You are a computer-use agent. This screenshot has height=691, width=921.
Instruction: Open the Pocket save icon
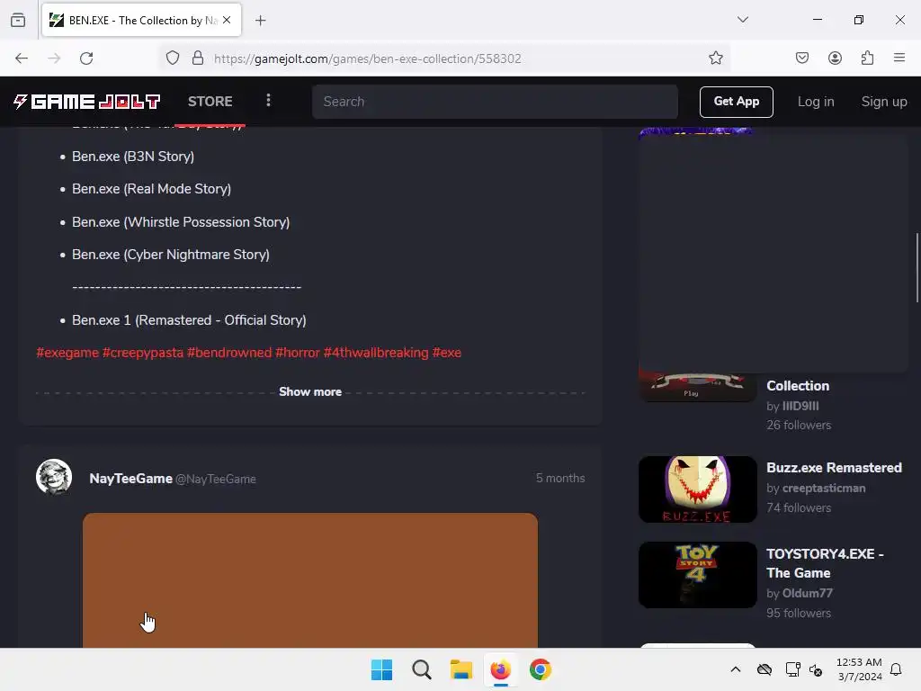[801, 58]
